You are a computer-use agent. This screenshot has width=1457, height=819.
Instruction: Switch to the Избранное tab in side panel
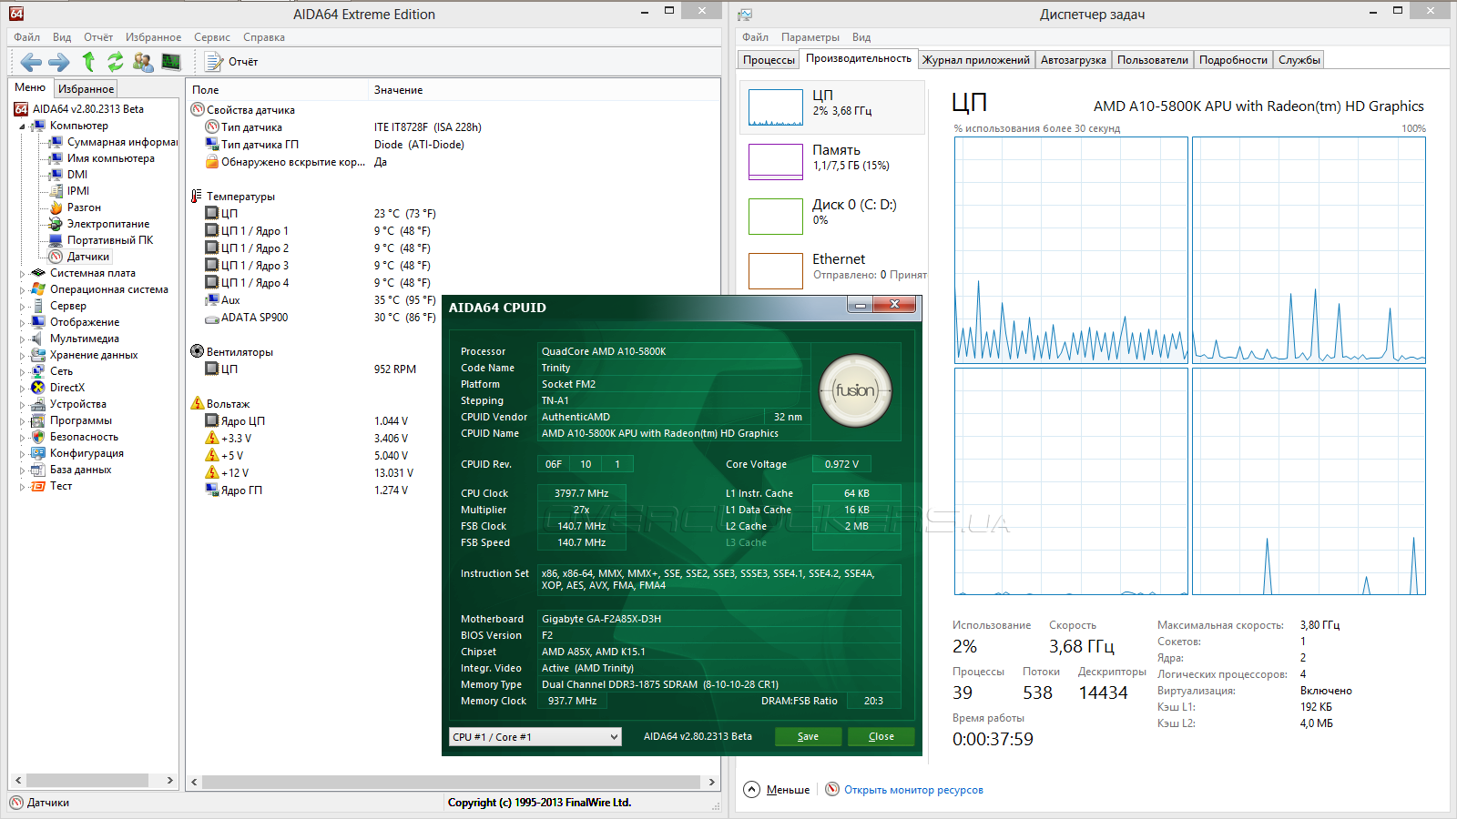click(87, 89)
